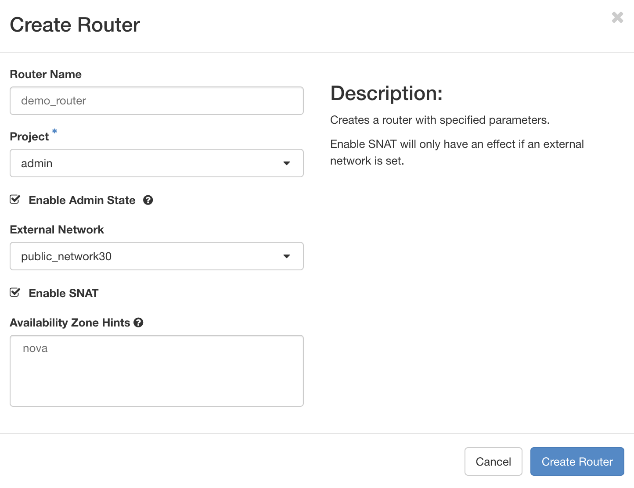This screenshot has height=488, width=634.
Task: Click inside the Availability Zone Hints text area
Action: (x=156, y=371)
